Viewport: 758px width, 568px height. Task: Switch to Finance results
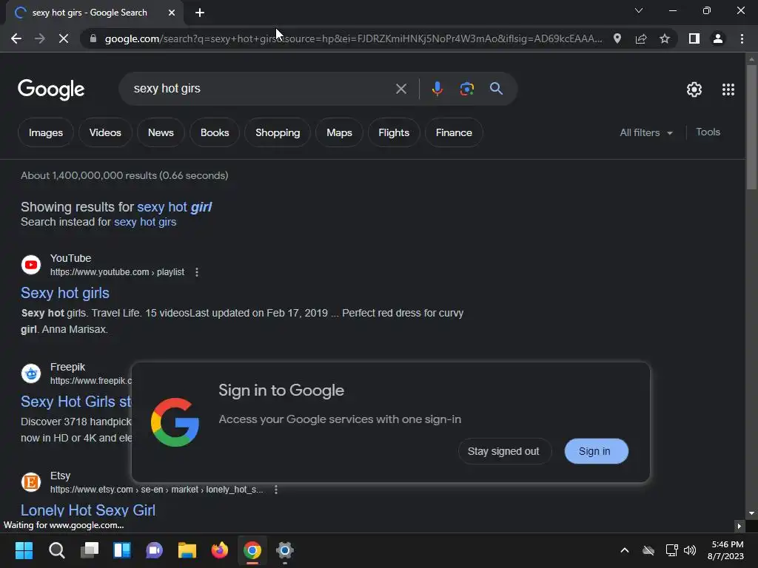click(x=454, y=132)
